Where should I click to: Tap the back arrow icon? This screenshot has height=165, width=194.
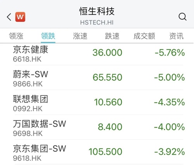9,17
